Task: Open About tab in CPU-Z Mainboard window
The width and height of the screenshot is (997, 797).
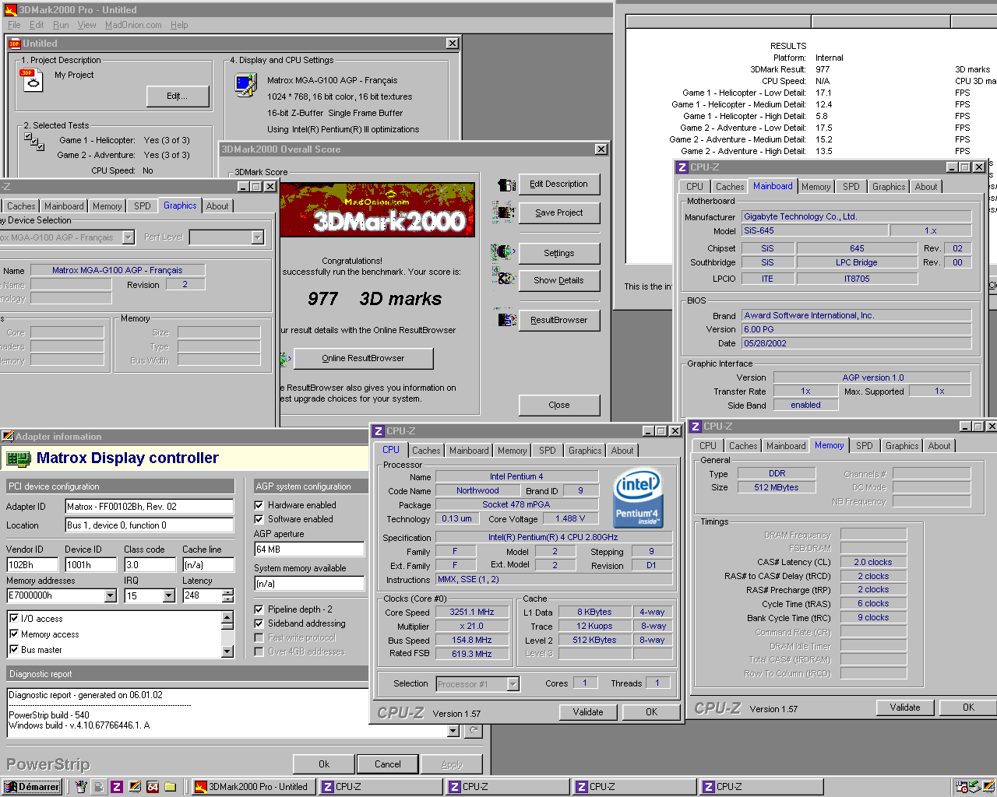Action: pyautogui.click(x=926, y=187)
